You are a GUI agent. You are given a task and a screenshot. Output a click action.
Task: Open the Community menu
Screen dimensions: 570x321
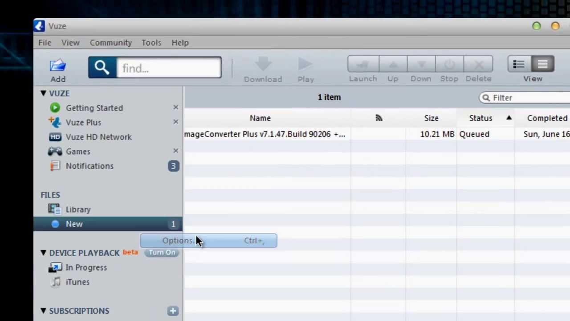[111, 42]
